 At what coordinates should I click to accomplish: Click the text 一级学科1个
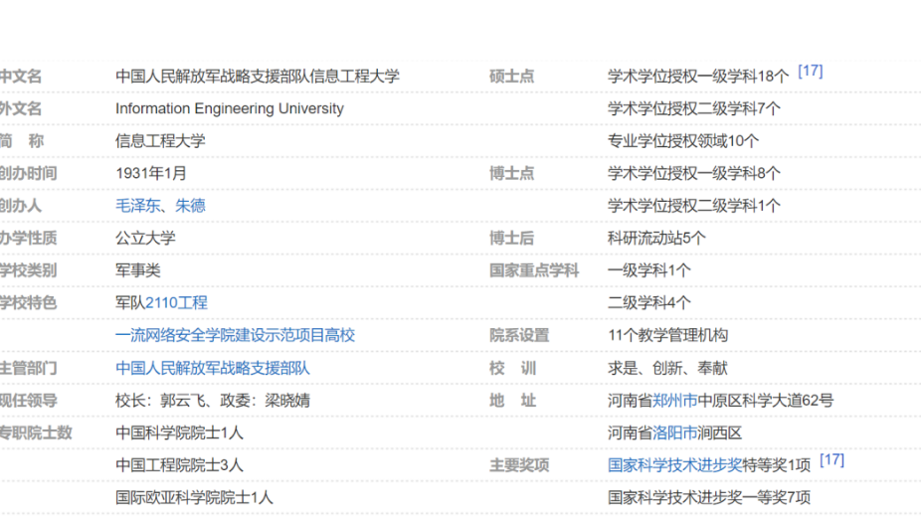649,270
